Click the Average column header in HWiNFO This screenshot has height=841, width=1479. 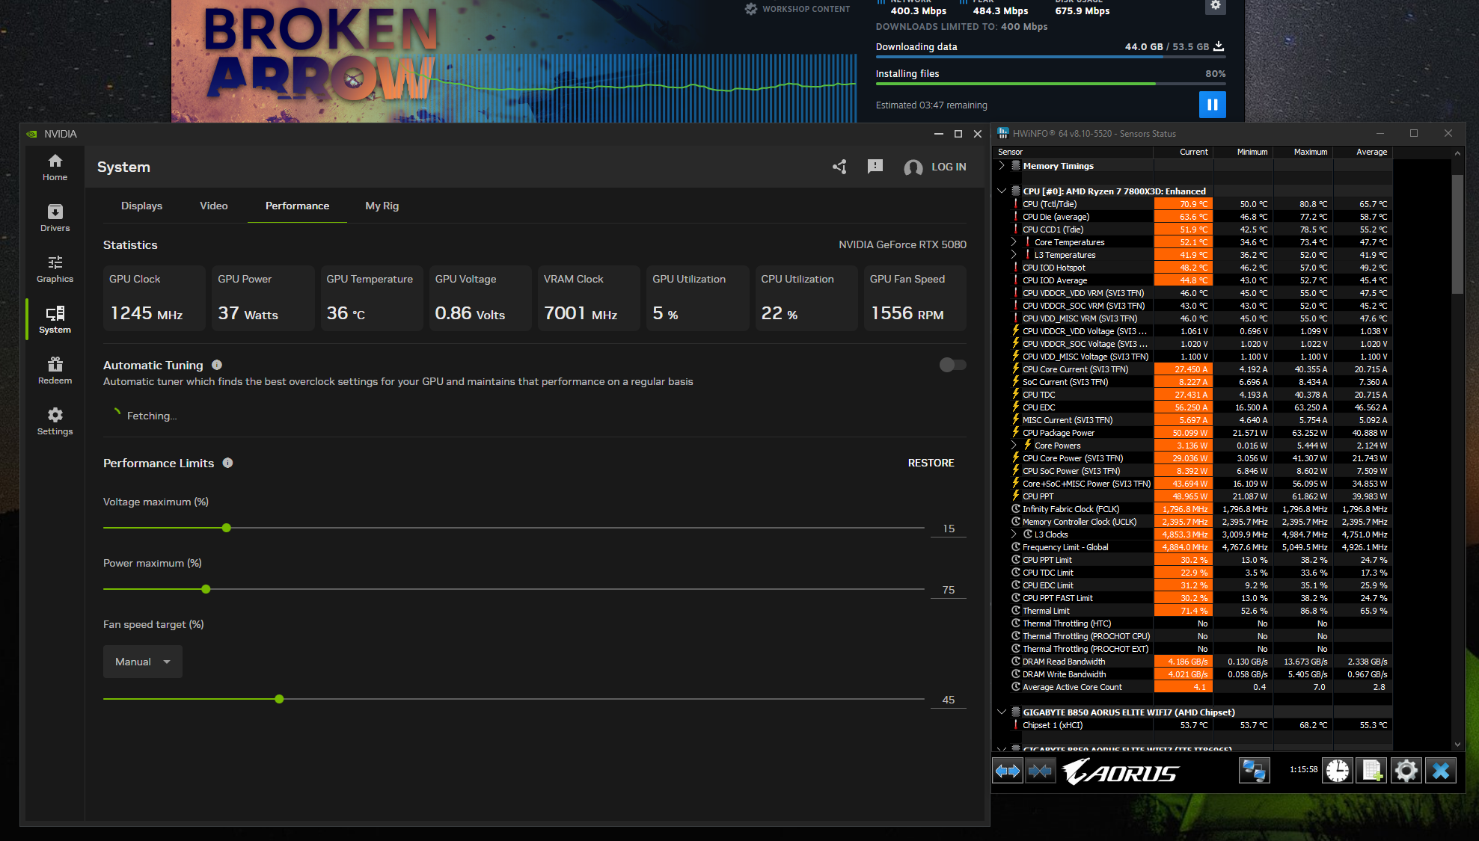pyautogui.click(x=1363, y=152)
